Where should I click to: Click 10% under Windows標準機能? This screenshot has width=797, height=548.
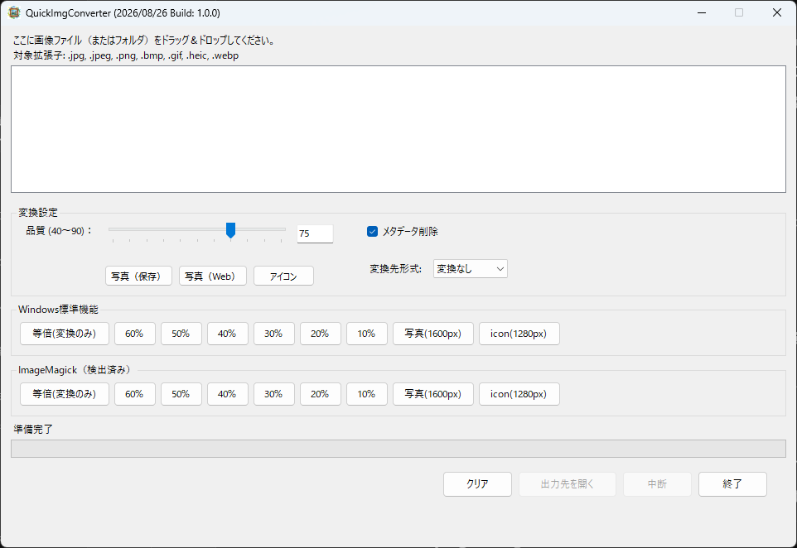click(366, 334)
